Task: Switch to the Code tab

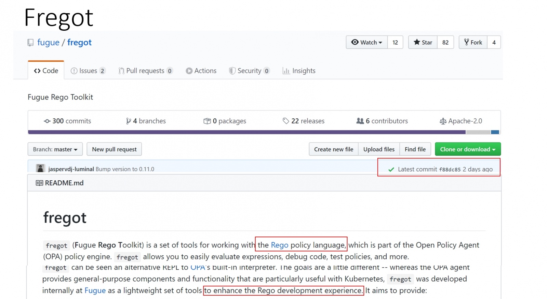Action: coord(46,71)
